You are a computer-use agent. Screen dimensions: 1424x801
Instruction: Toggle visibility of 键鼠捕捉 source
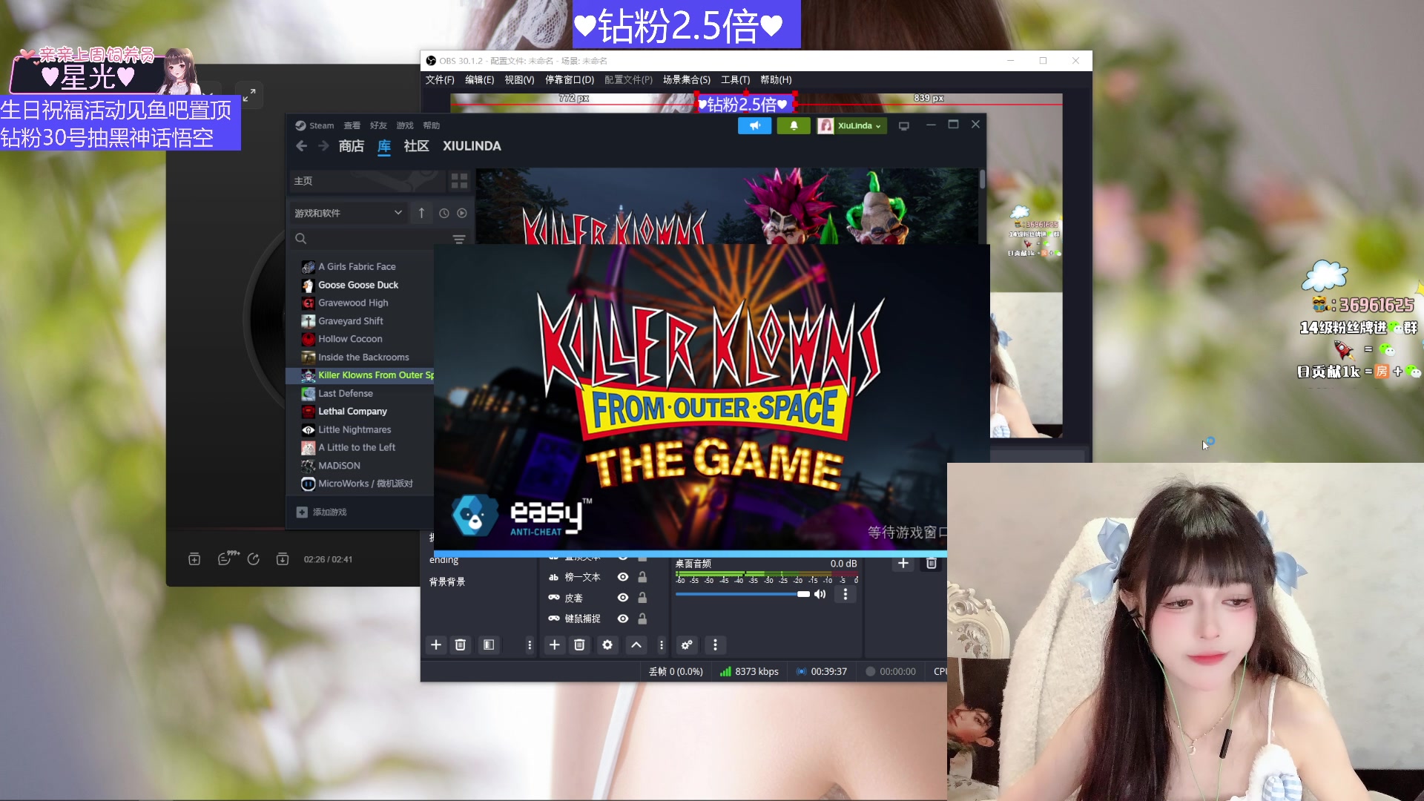coord(623,619)
